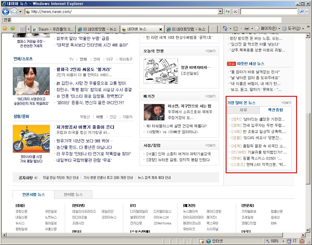Click the horizontal scrollbar left arrow
This screenshot has width=312, height=245.
point(4,235)
